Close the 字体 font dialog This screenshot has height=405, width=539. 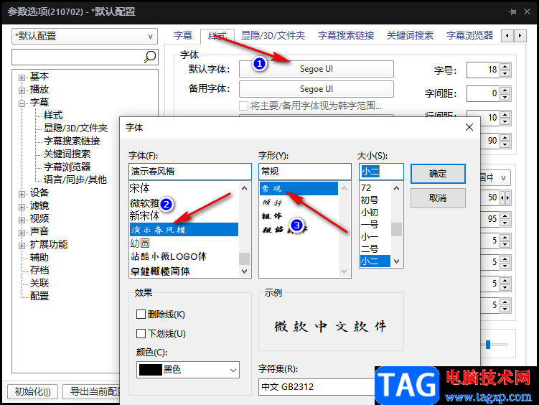click(x=469, y=127)
